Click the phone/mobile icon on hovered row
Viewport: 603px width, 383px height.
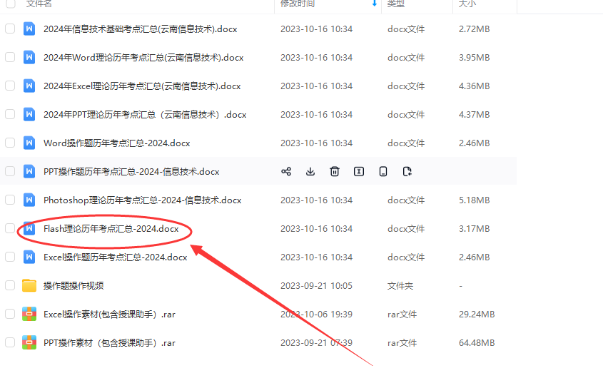(x=383, y=171)
